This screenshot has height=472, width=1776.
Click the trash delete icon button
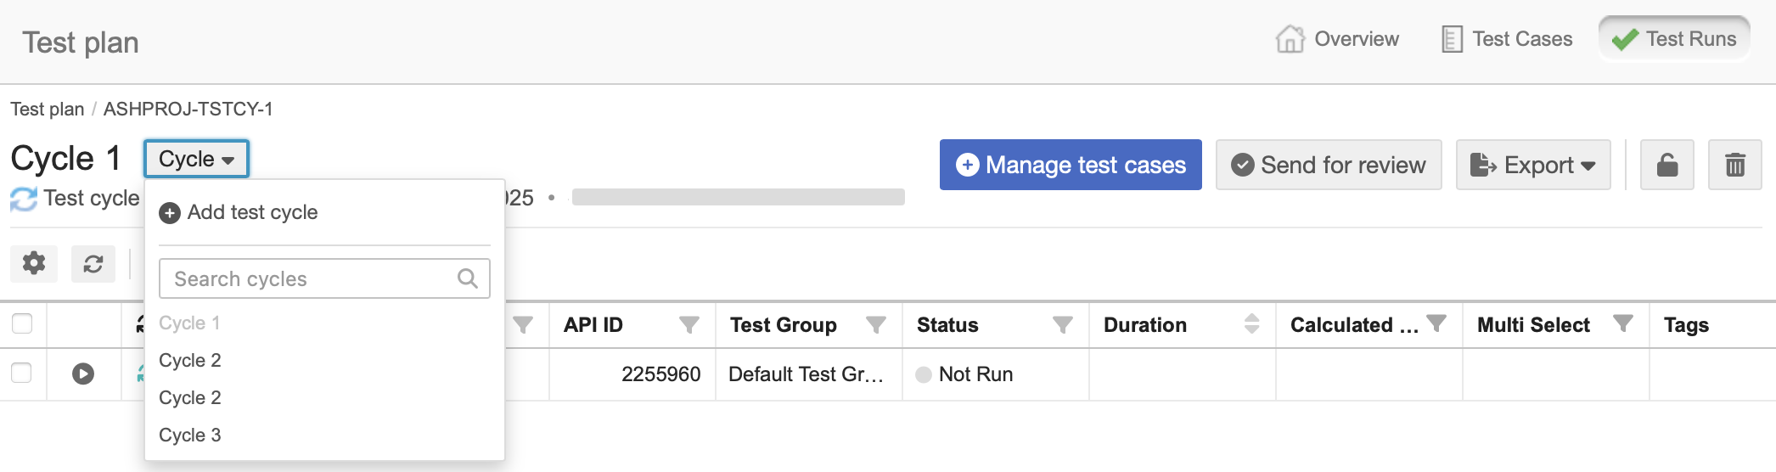(1735, 165)
